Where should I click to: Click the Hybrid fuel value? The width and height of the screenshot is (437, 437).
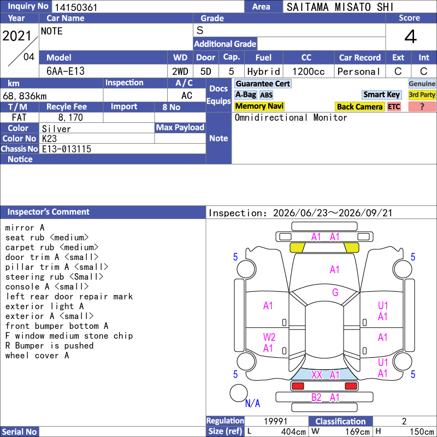click(x=263, y=72)
